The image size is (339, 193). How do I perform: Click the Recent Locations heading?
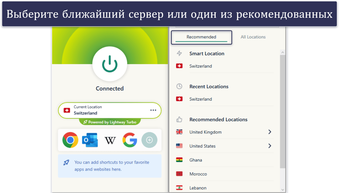[x=209, y=86]
